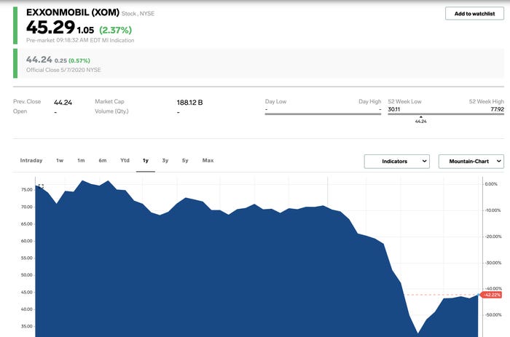Click the -42.22% price marker on the chart
The width and height of the screenshot is (510, 337).
(x=492, y=295)
